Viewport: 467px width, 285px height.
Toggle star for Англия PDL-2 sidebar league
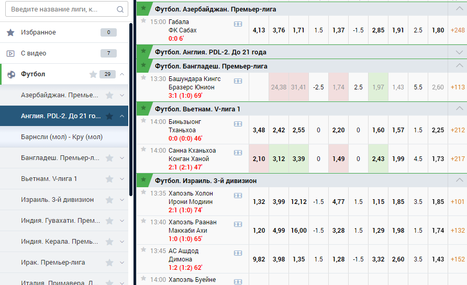(x=109, y=116)
